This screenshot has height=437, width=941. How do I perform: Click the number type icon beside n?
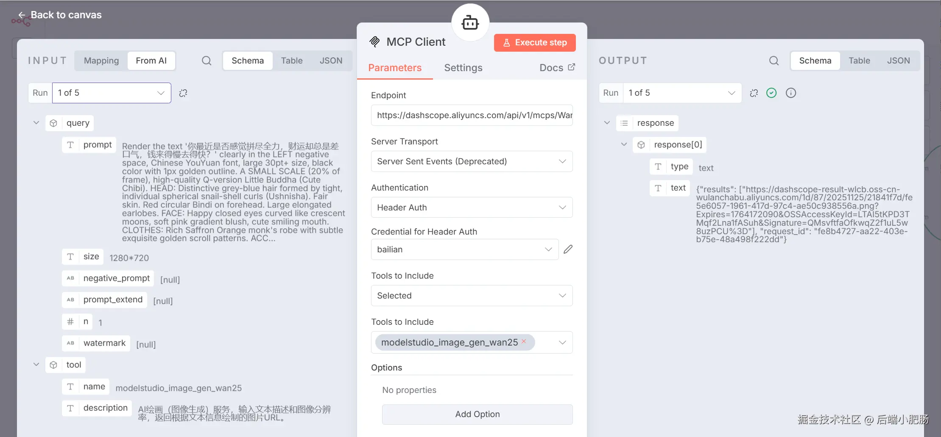click(70, 322)
